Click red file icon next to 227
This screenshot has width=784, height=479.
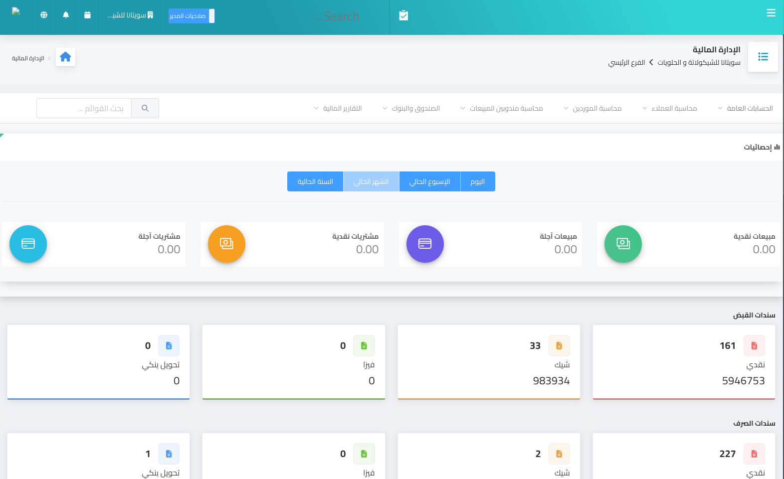754,454
